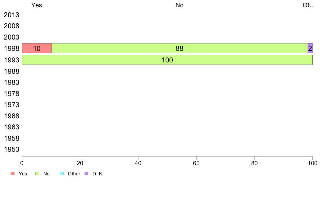Click the D. K. legend text label
320x198 pixels.
(98, 174)
